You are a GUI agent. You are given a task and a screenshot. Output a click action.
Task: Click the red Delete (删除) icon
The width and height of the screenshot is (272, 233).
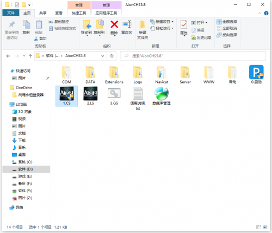tap(114, 24)
